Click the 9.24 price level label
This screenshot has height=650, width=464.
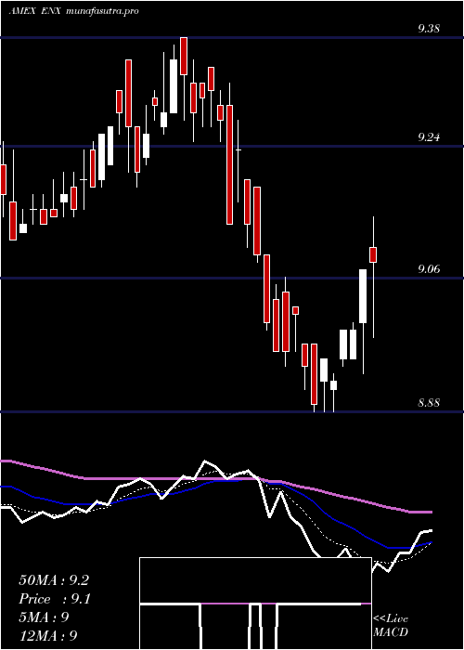click(429, 137)
